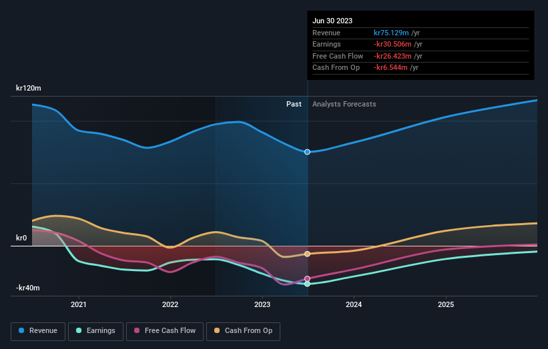This screenshot has height=349, width=548.
Task: Click the pink Free Cash Flow legend dot
Action: pyautogui.click(x=137, y=330)
